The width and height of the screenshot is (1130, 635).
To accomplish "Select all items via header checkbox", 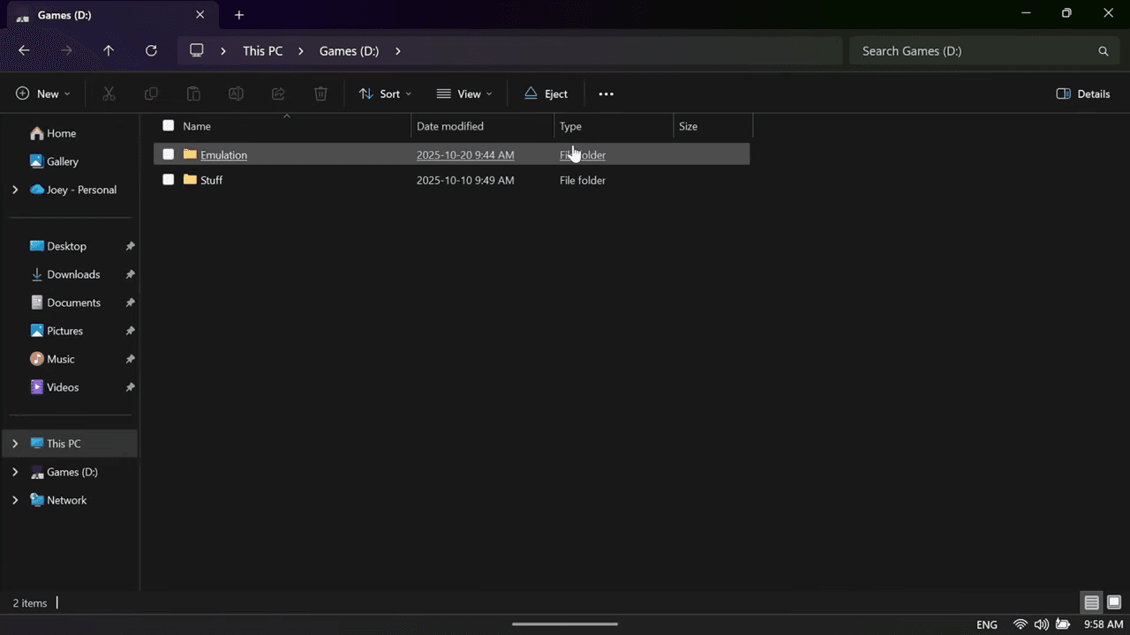I will pos(168,125).
